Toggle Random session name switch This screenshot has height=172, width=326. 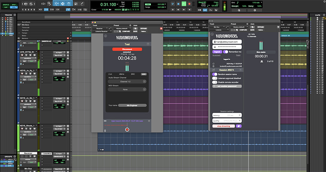[x=215, y=74]
